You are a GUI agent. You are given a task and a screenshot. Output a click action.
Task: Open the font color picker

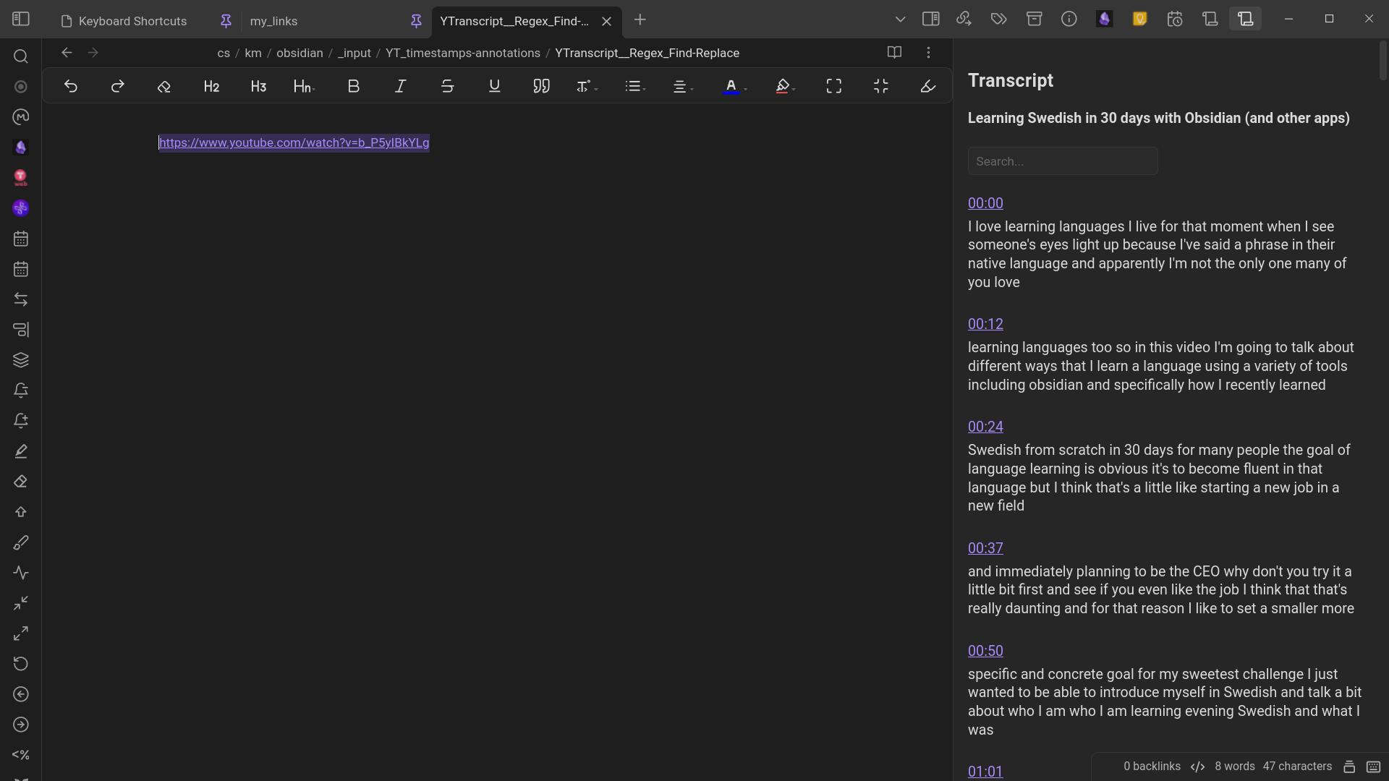731,87
